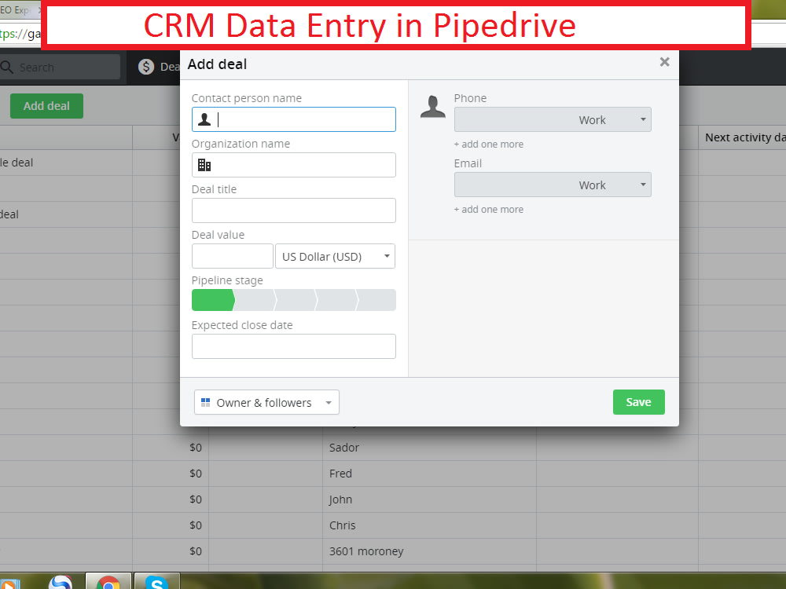Screen dimensions: 786x589
Task: Click the green Save button
Action: pos(638,402)
